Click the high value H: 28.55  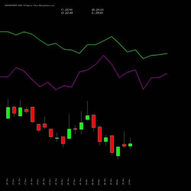[x=97, y=10]
